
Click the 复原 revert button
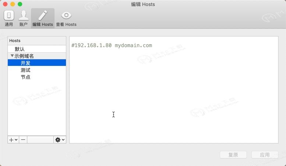click(233, 155)
